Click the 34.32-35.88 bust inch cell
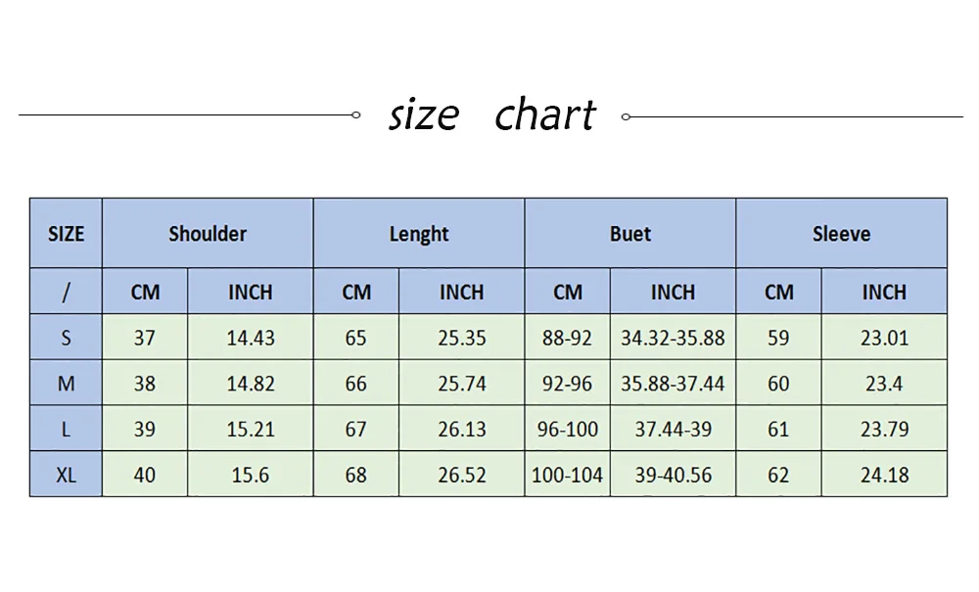Screen dimensions: 979x592 coord(673,337)
